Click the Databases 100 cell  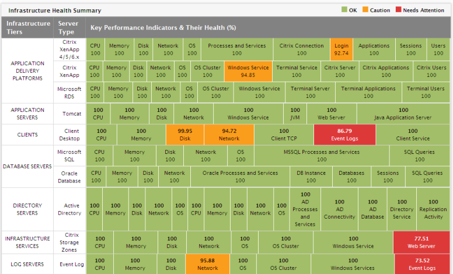click(x=351, y=177)
